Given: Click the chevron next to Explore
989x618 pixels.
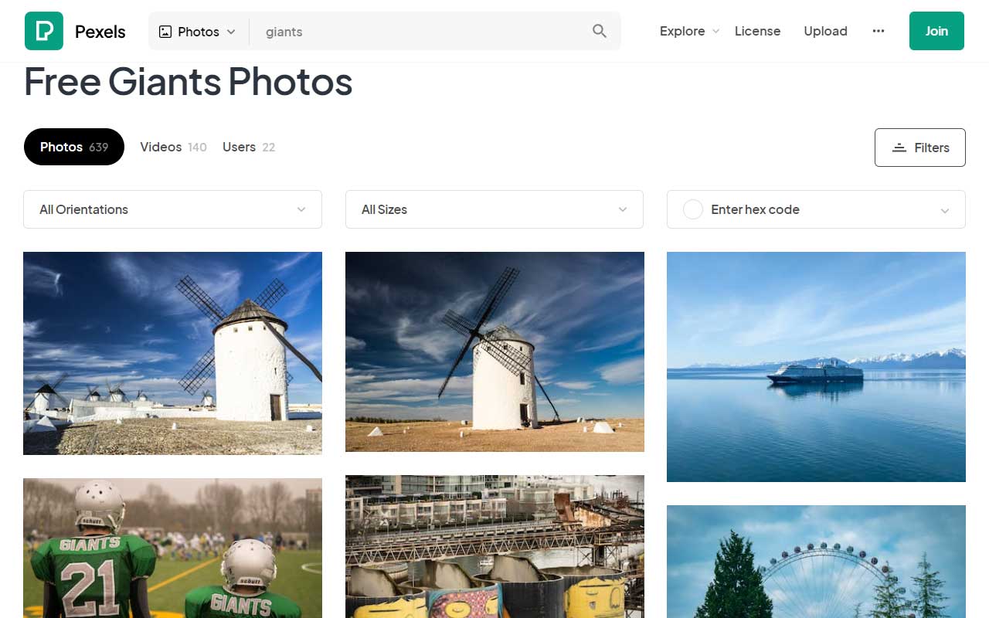Looking at the screenshot, I should pyautogui.click(x=715, y=32).
